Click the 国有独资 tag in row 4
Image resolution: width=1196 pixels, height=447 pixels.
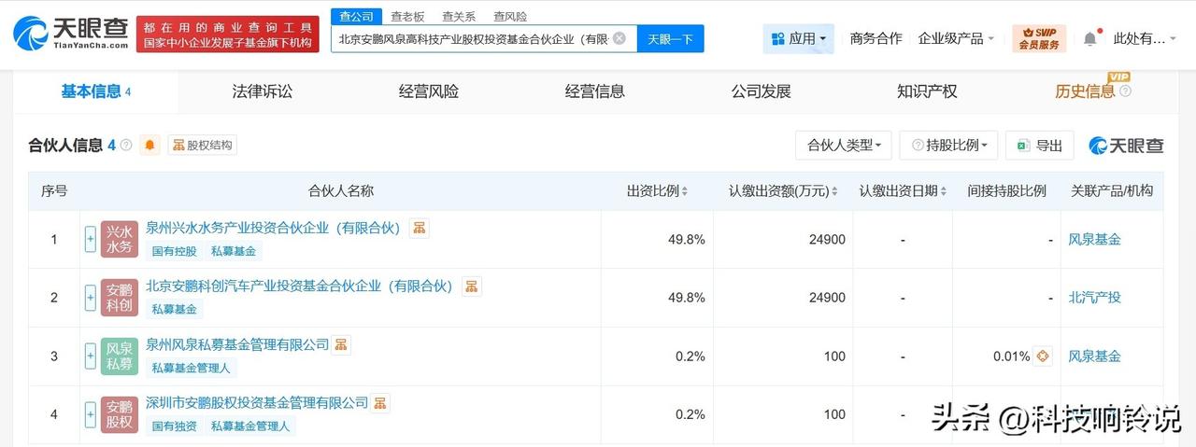(x=175, y=426)
